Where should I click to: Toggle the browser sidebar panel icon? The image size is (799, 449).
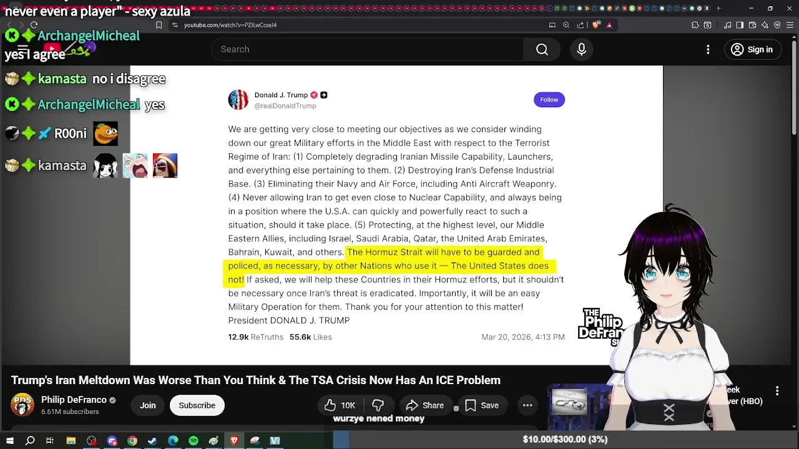pyautogui.click(x=740, y=25)
